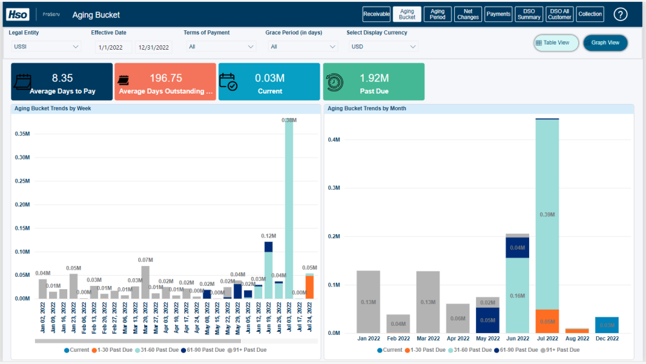This screenshot has height=364, width=646.
Task: Expand the Grace Period dropdown
Action: click(x=302, y=46)
